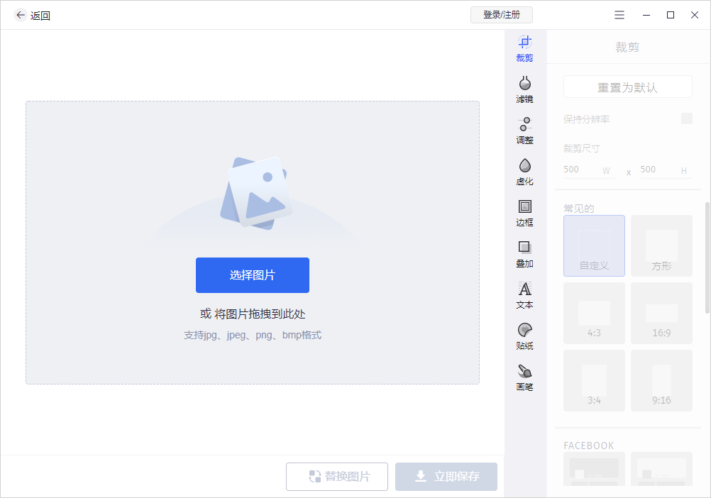Open the Brush (画笔) tool
This screenshot has height=498, width=711.
[x=524, y=378]
